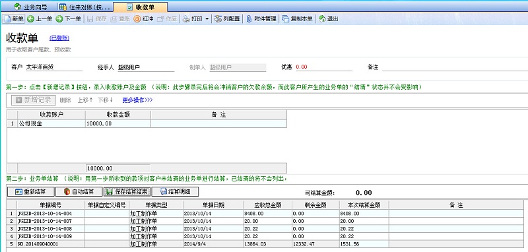528x252 pixels.
Task: Click the 客户 field 太平洋百货
Action: 54,67
